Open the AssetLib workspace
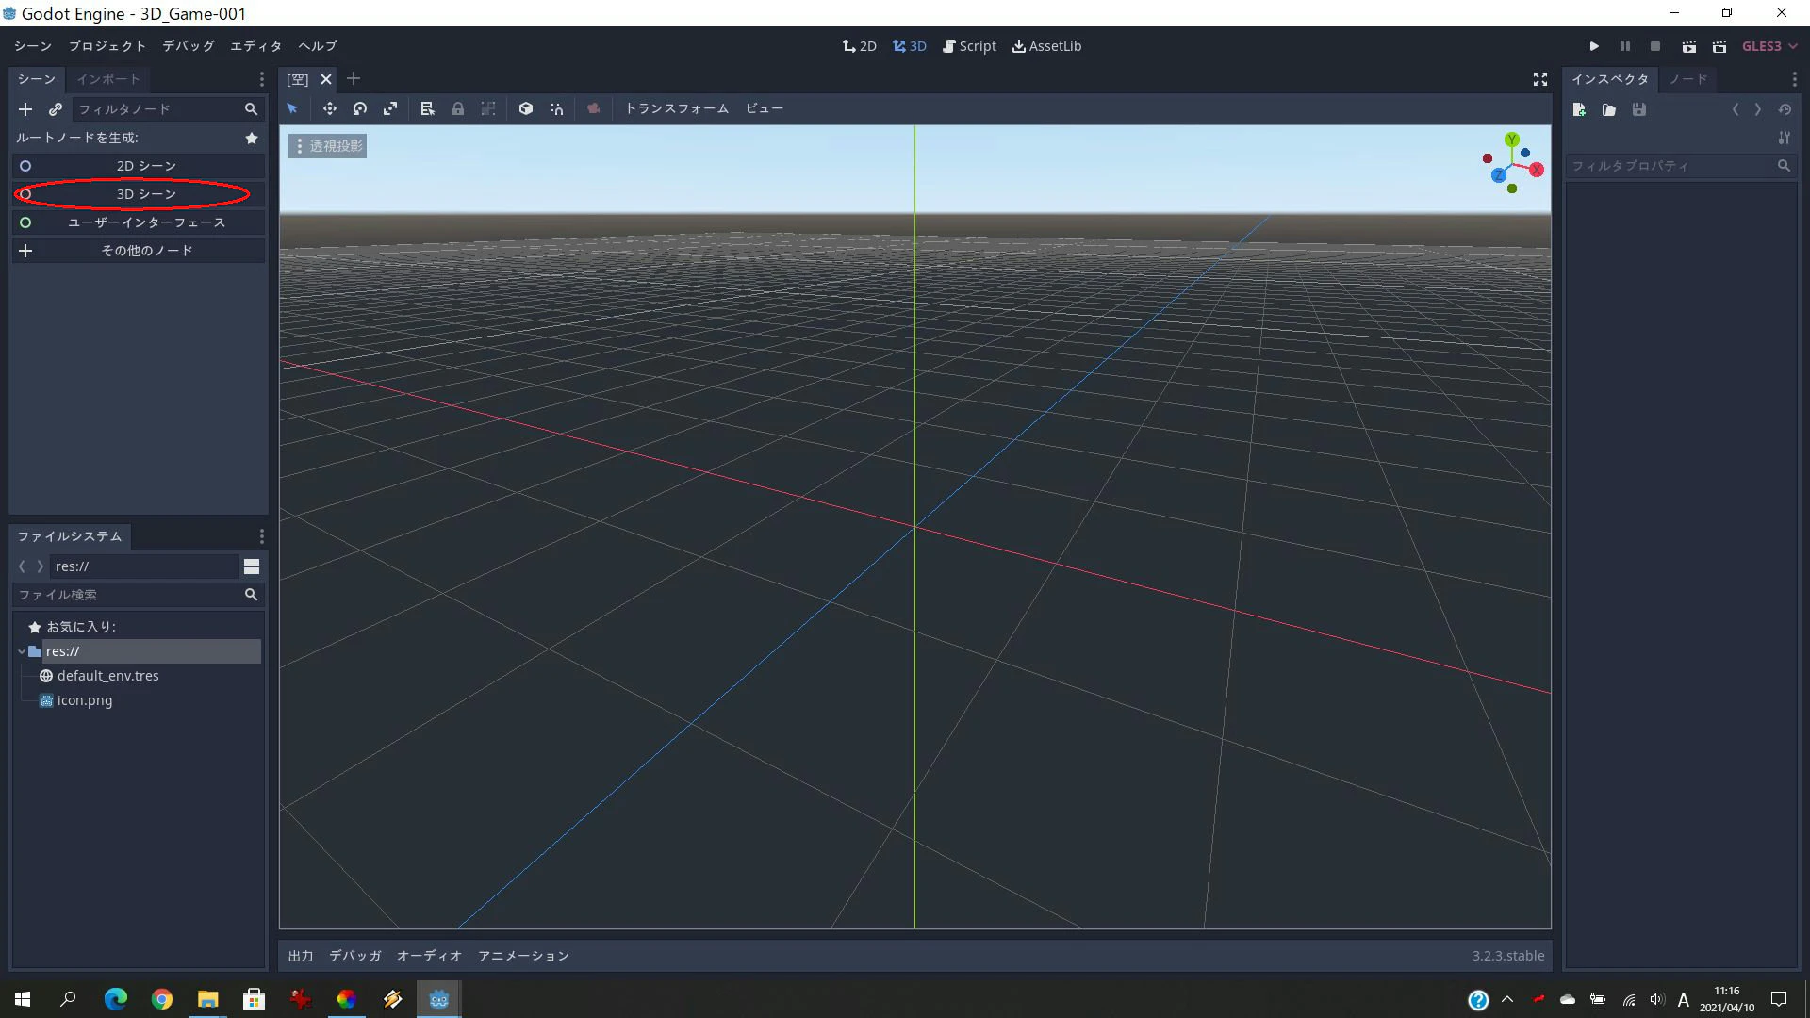This screenshot has height=1018, width=1810. coord(1046,46)
